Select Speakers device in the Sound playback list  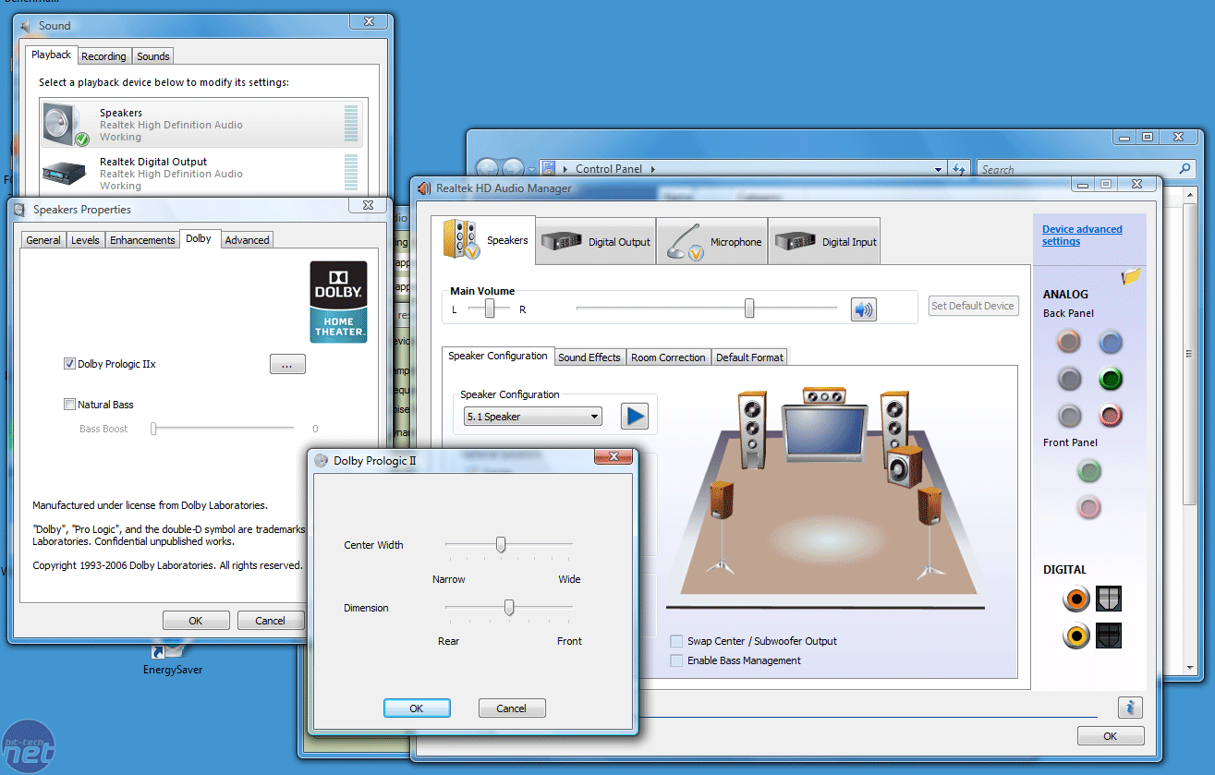click(x=201, y=125)
